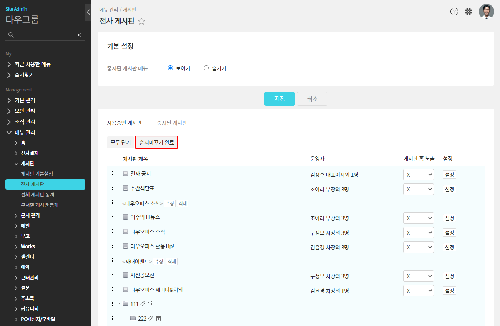The height and width of the screenshot is (326, 500).
Task: Open the user profile avatar
Action: click(x=486, y=12)
